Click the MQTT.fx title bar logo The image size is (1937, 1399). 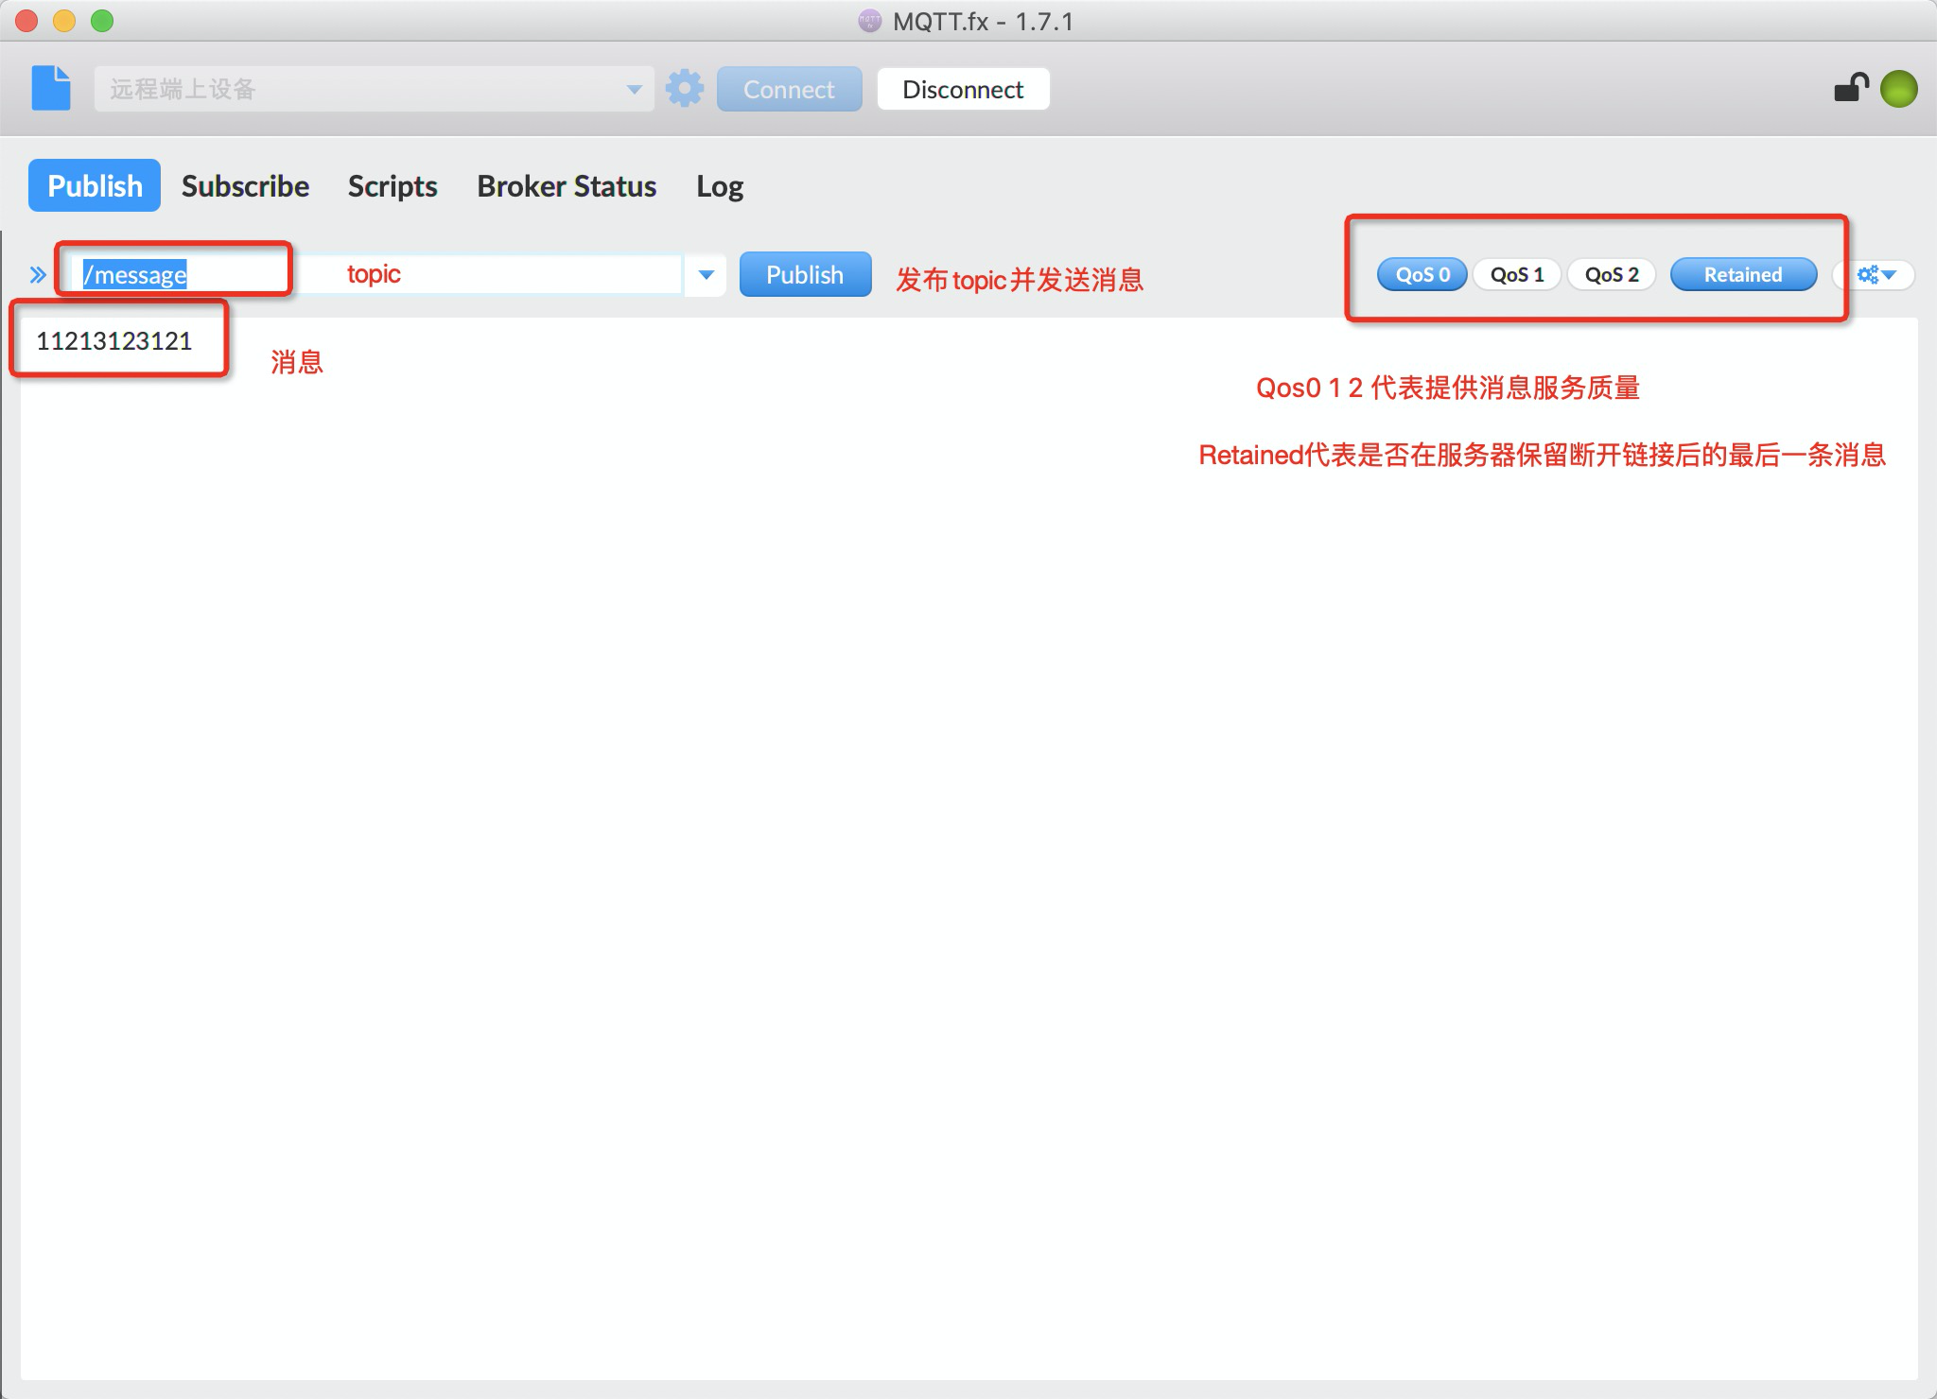coord(869,21)
